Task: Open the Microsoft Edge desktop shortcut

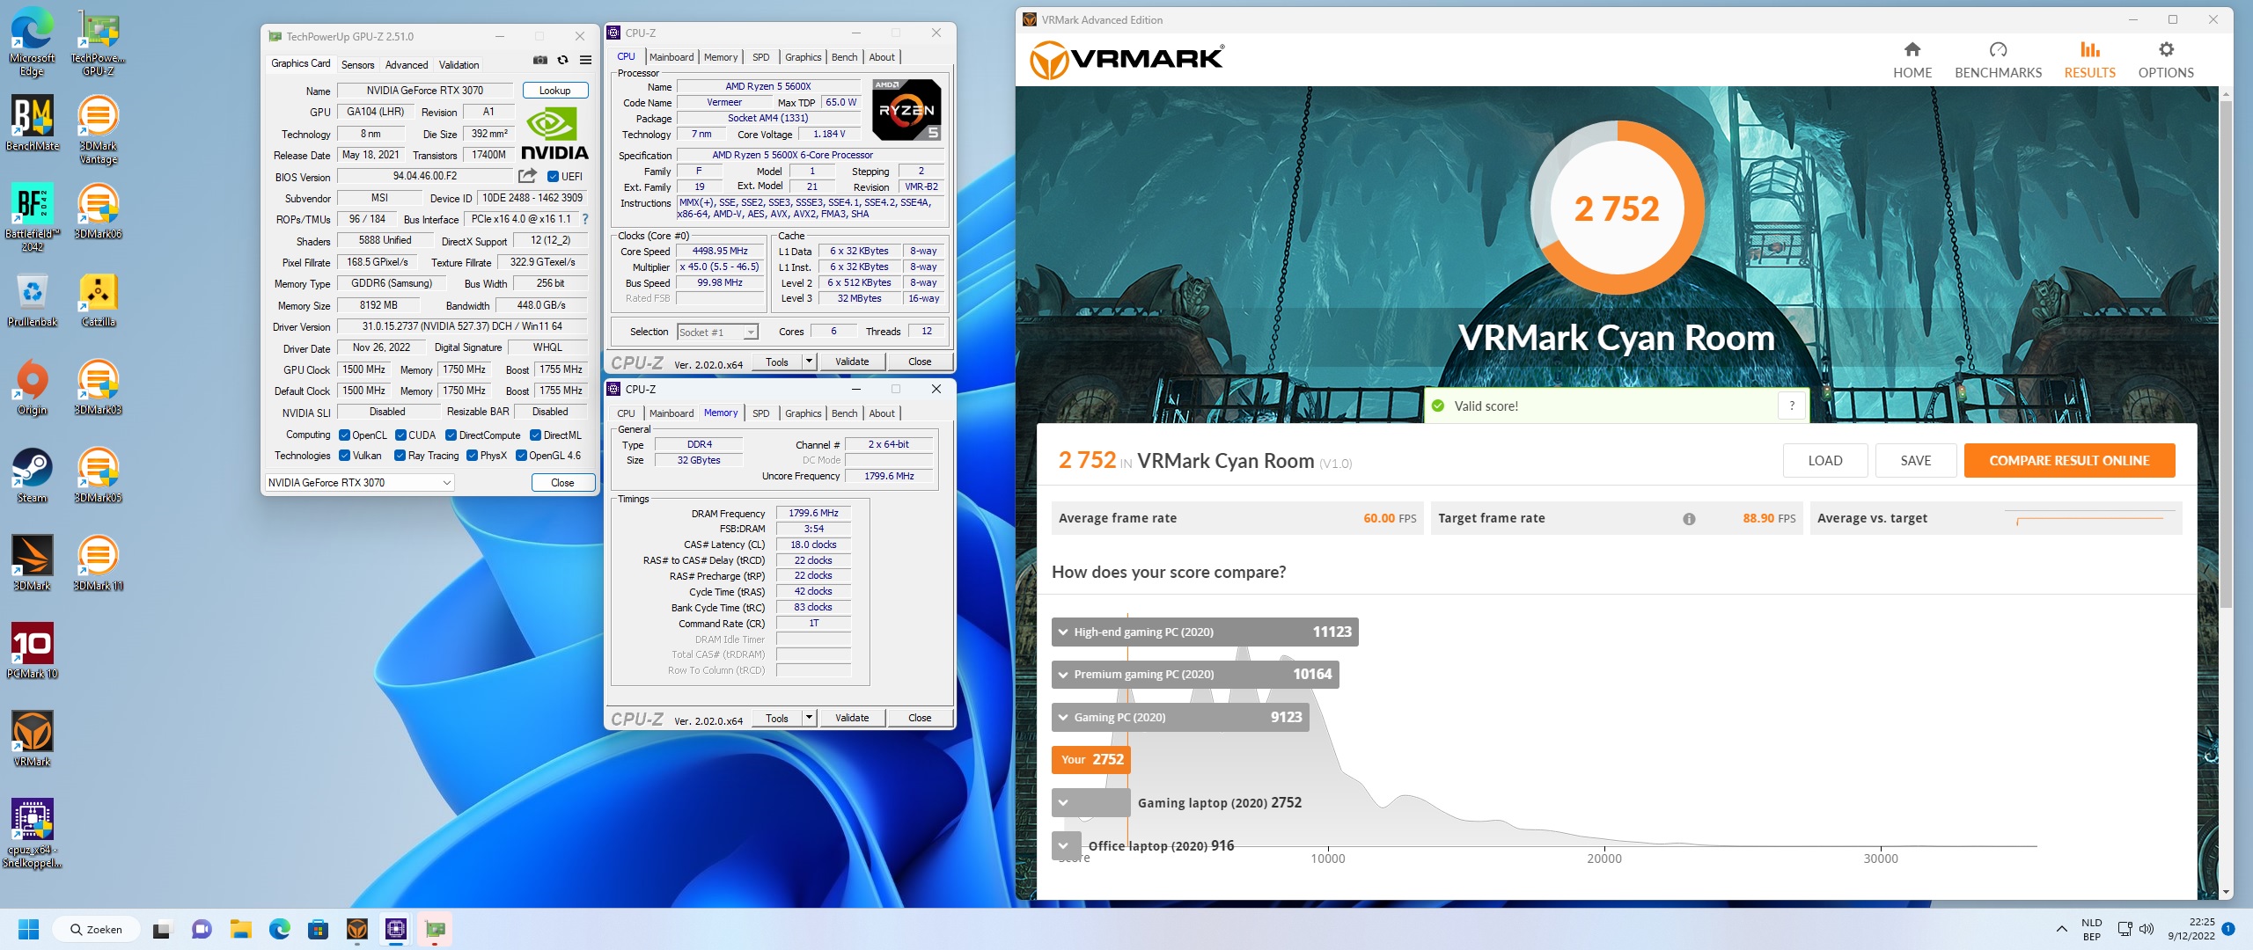Action: pyautogui.click(x=32, y=42)
